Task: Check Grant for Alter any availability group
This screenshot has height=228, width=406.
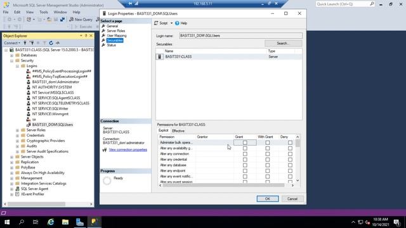Action: (245, 148)
